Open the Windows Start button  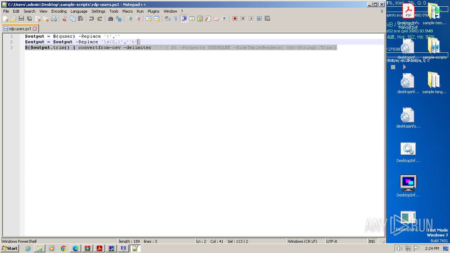click(x=9, y=248)
